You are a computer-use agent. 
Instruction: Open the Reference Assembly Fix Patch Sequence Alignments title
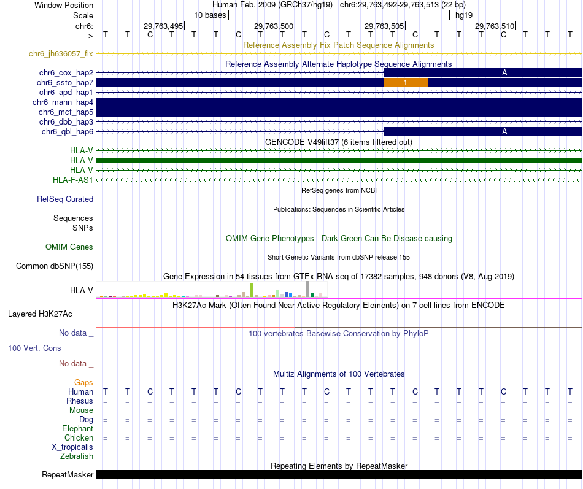pos(338,45)
